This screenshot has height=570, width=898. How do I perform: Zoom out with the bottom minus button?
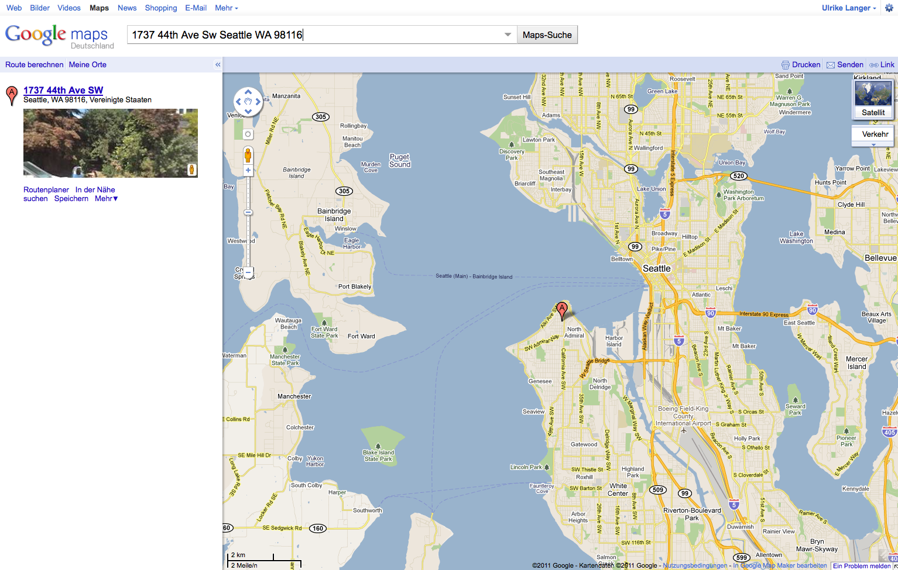[248, 272]
